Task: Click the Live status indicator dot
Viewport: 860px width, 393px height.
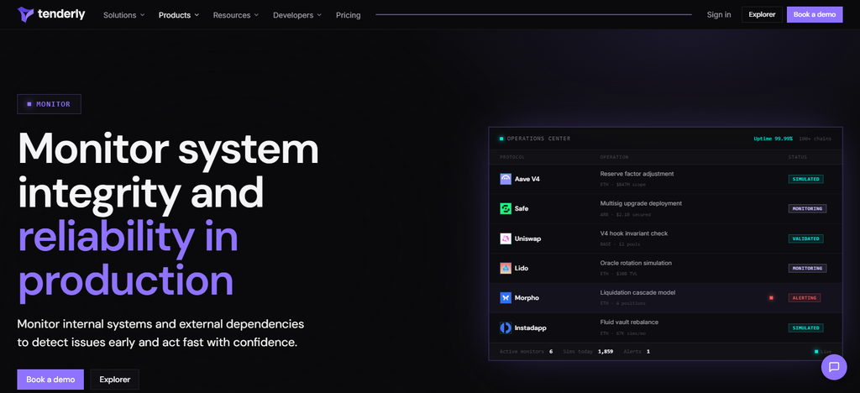Action: (x=816, y=351)
